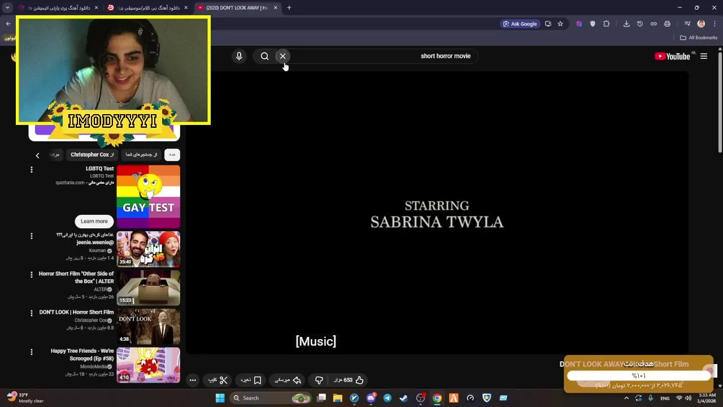Switch to the second music download tab
Screen dimensions: 723x407
point(148,8)
